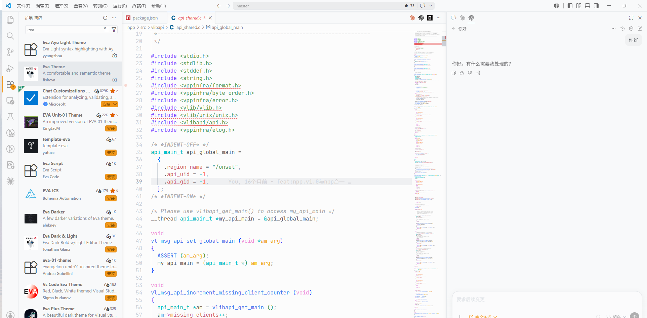Open the chat dropdown arrow in title bar
This screenshot has height=318, width=647.
[x=431, y=6]
